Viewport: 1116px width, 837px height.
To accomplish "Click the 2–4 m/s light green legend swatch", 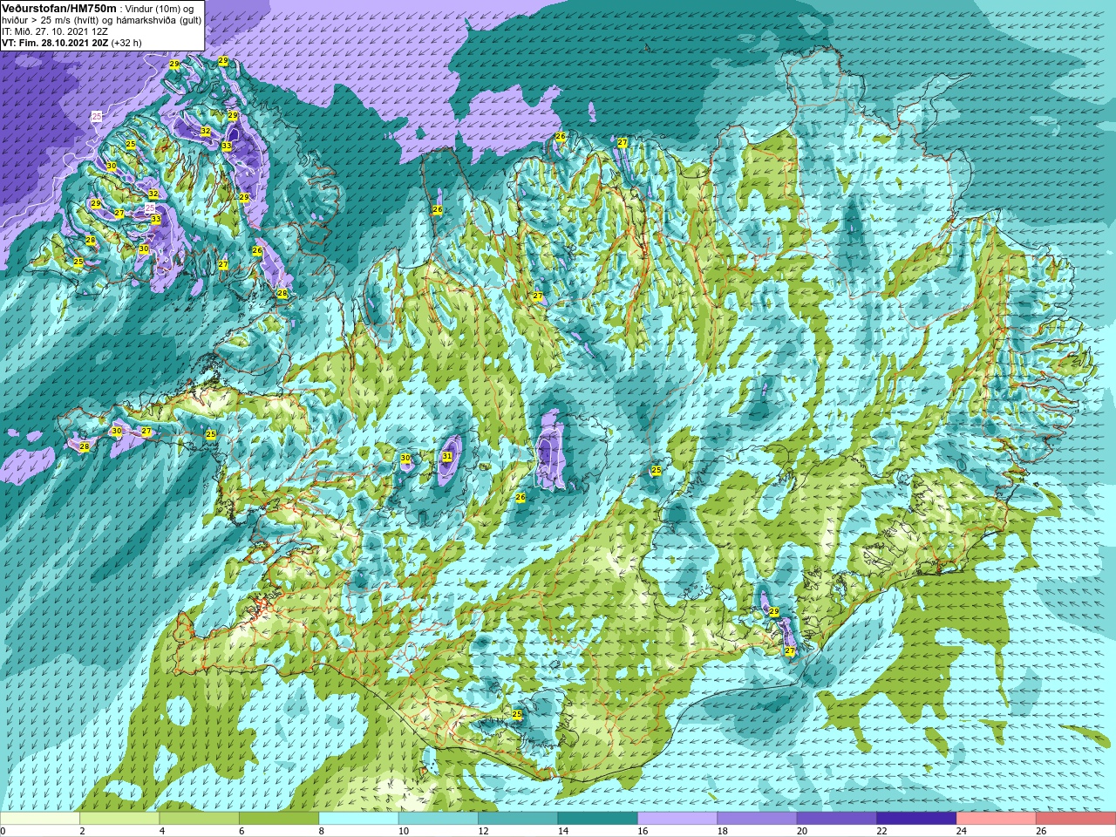I will (119, 819).
